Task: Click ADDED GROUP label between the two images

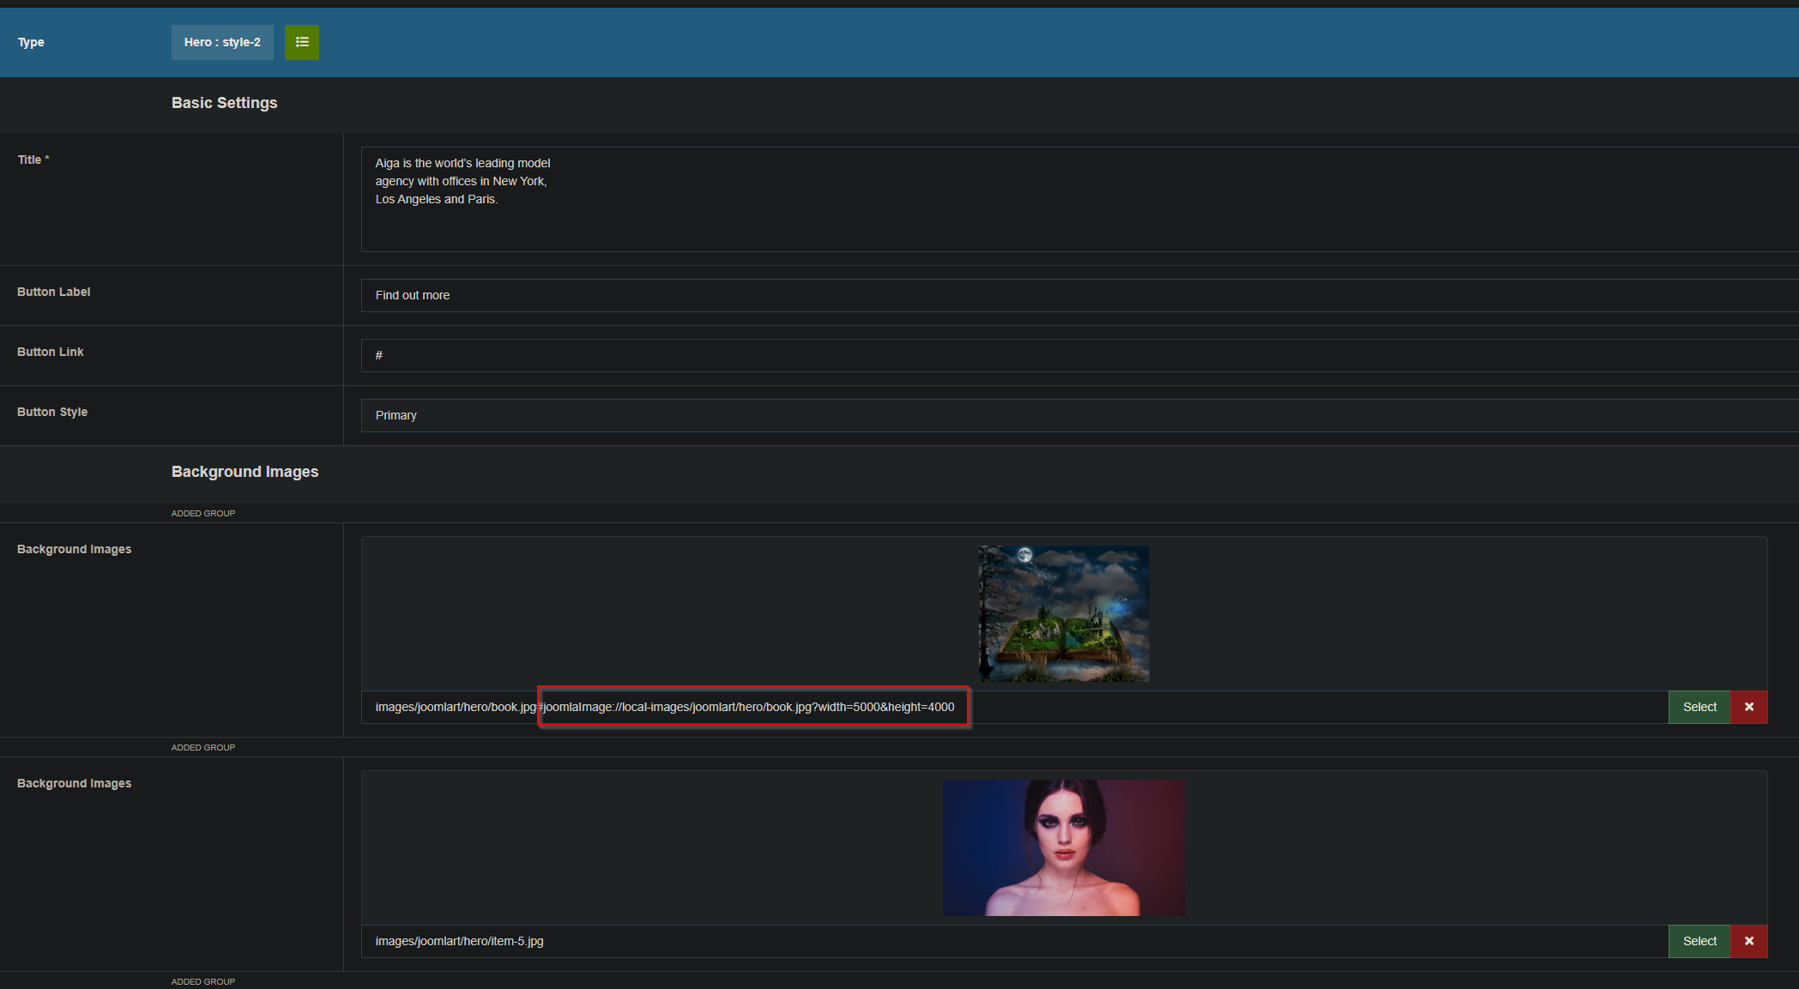Action: click(203, 747)
